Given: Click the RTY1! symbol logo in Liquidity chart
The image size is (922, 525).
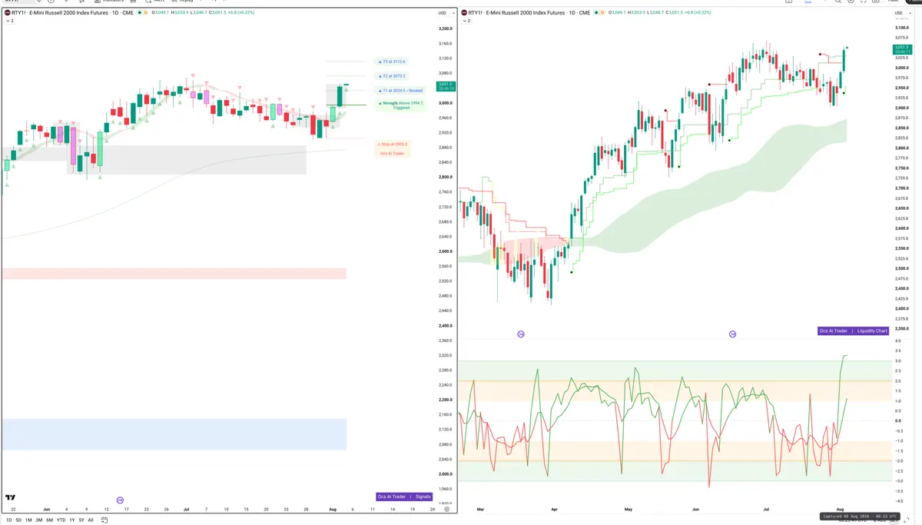Looking at the screenshot, I should point(464,13).
